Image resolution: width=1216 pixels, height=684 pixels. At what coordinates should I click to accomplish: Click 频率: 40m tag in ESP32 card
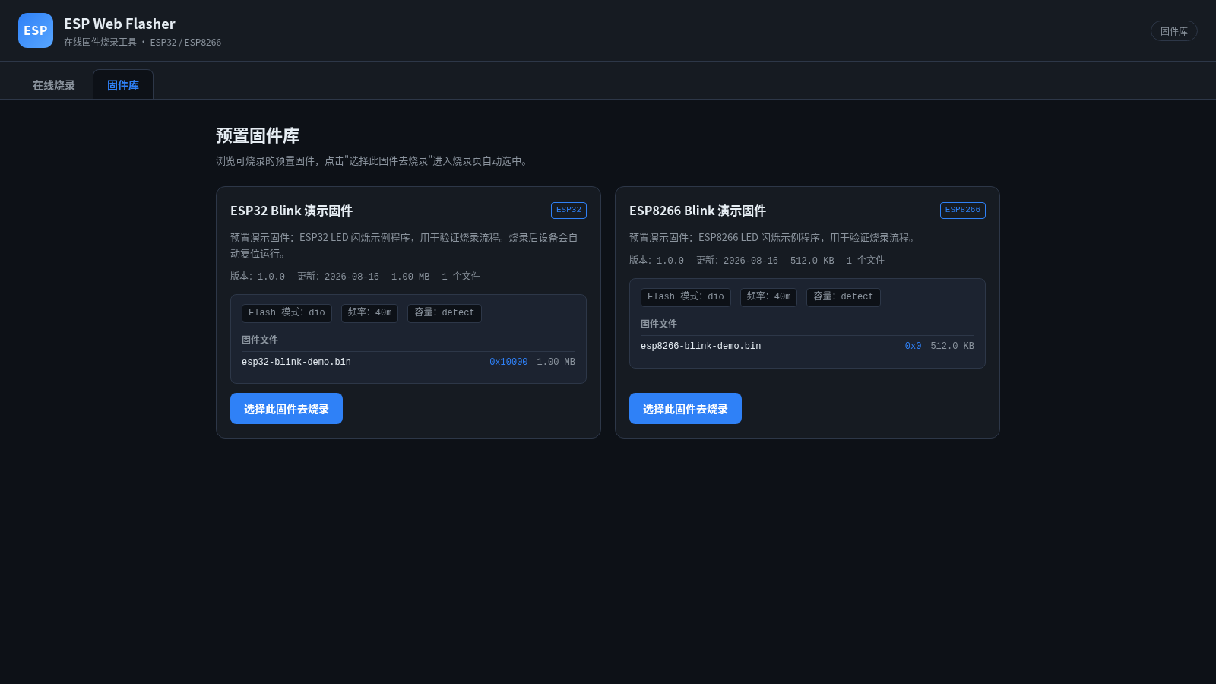pos(369,313)
